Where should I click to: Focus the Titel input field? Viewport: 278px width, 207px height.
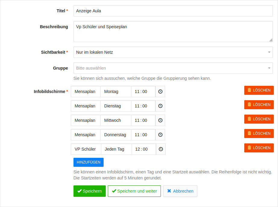pyautogui.click(x=173, y=11)
